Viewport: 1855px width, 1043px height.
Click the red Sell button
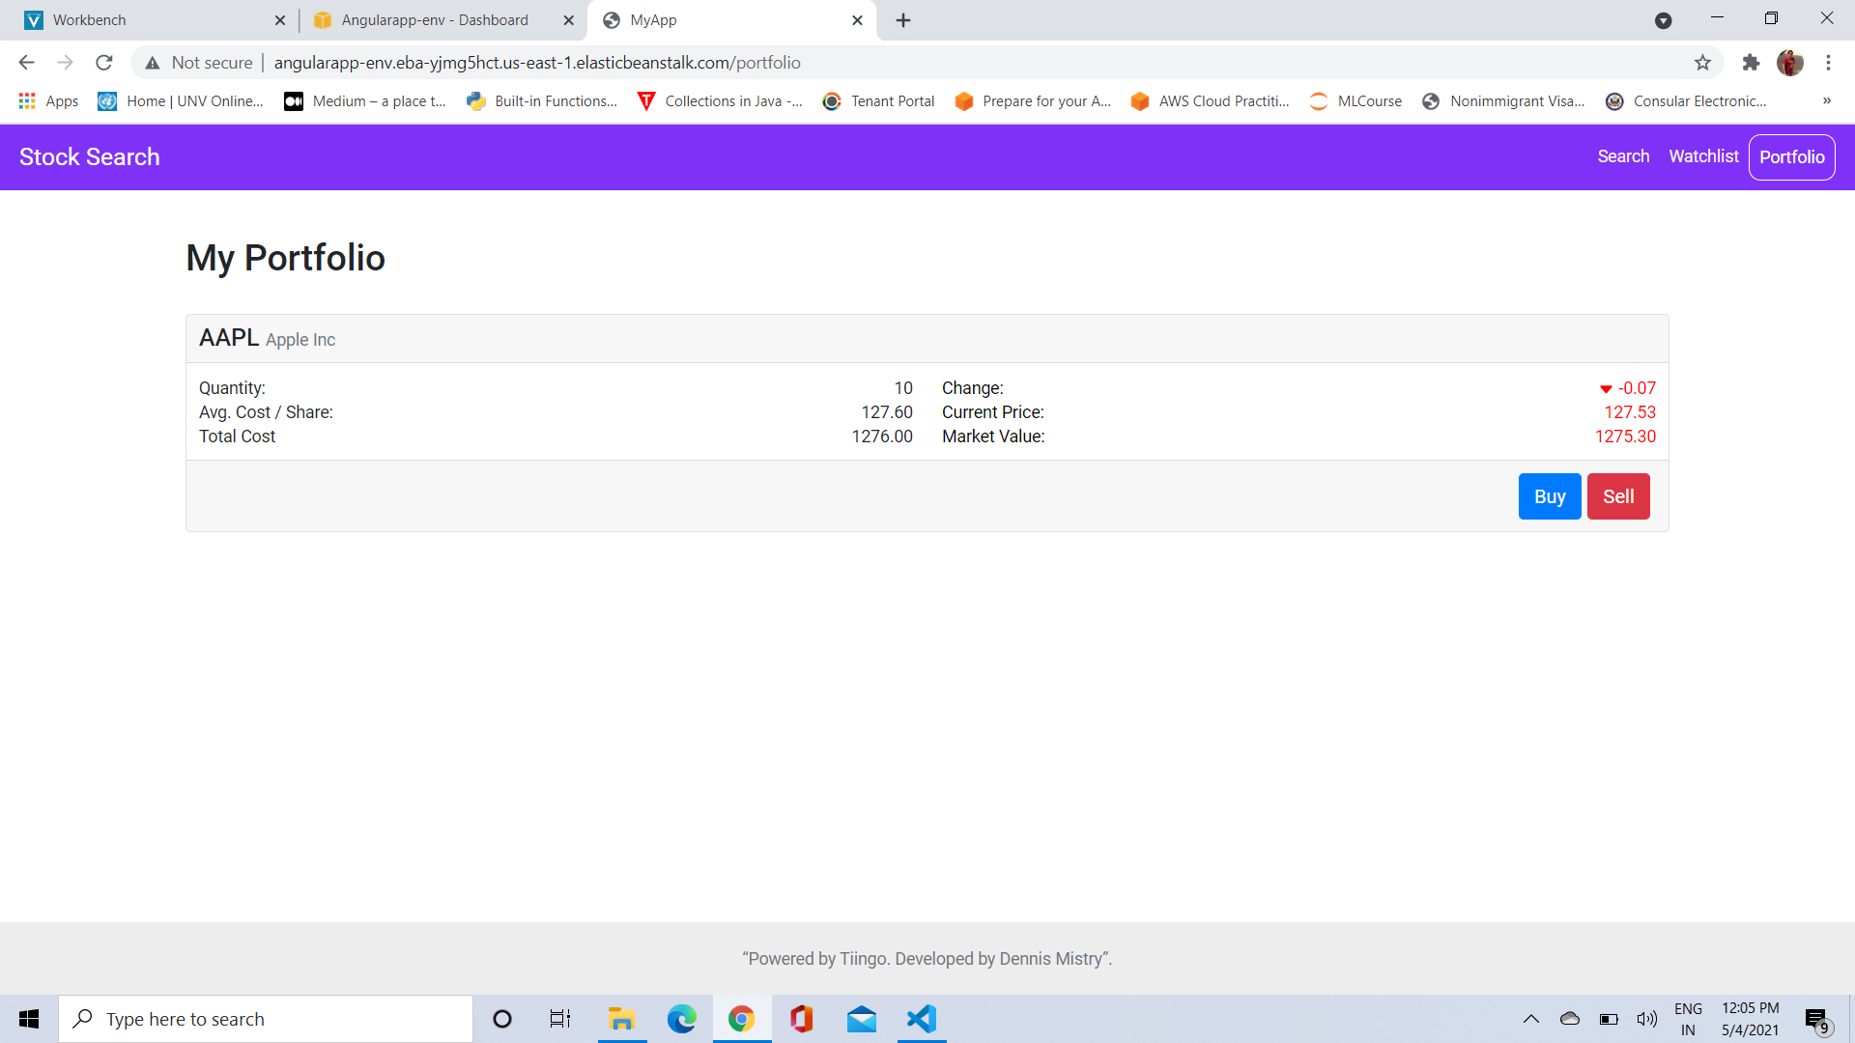[1617, 496]
